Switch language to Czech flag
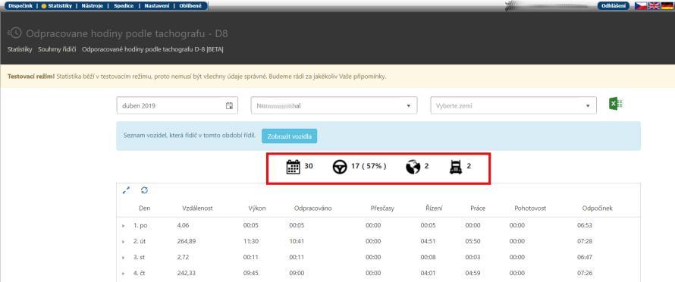The height and width of the screenshot is (282, 675). click(x=641, y=5)
